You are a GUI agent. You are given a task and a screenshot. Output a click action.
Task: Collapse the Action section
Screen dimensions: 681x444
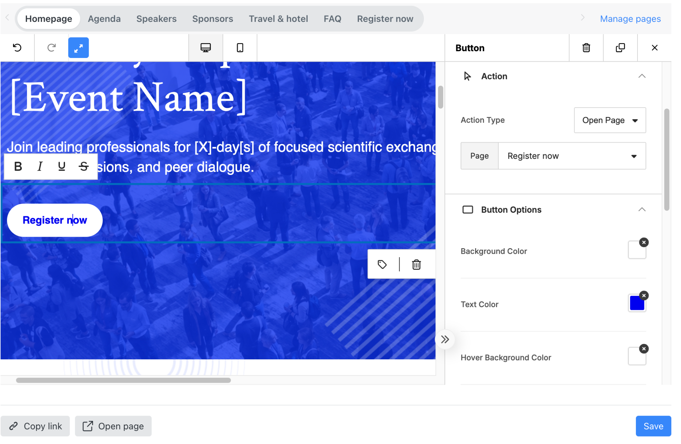642,76
